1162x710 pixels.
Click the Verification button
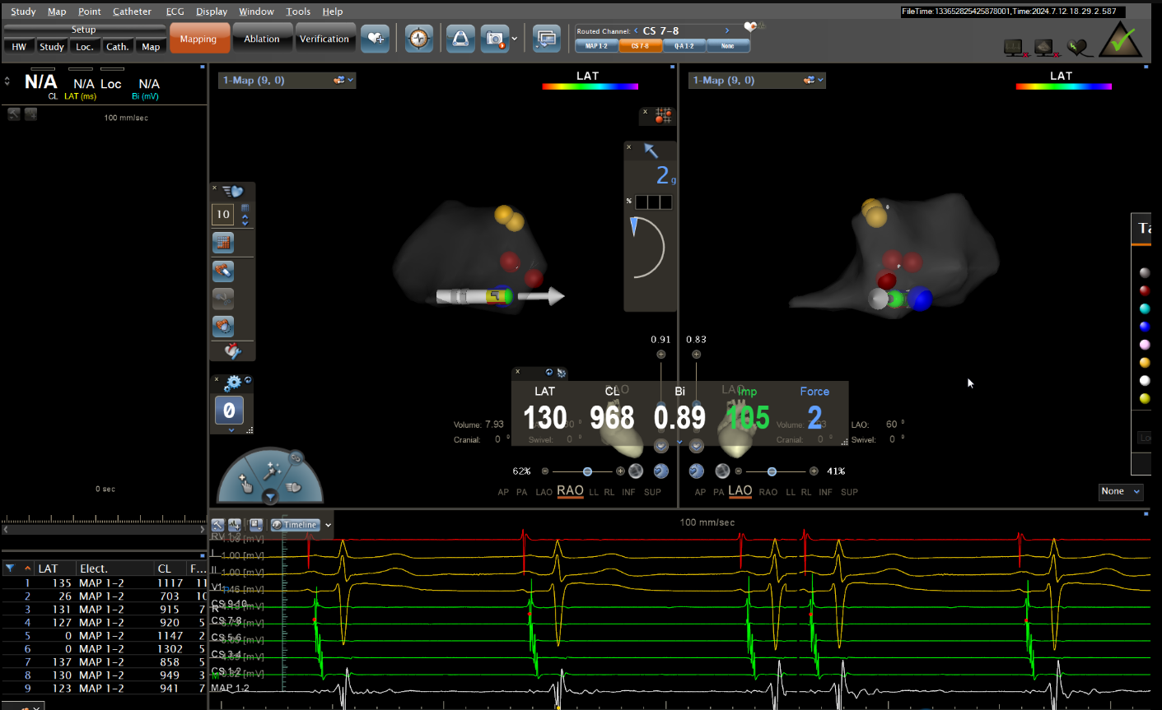click(324, 39)
